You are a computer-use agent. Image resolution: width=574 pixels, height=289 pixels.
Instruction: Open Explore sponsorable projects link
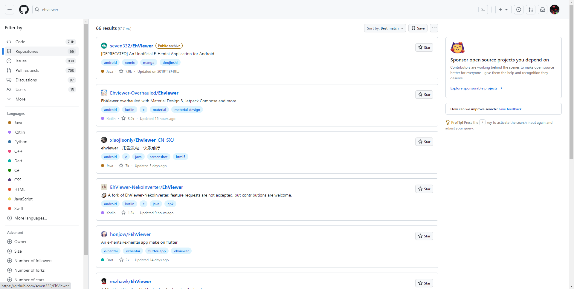(477, 88)
